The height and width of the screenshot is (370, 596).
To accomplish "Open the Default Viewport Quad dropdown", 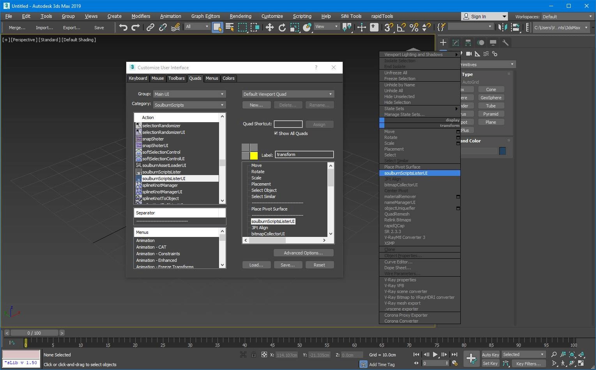I will pos(288,94).
